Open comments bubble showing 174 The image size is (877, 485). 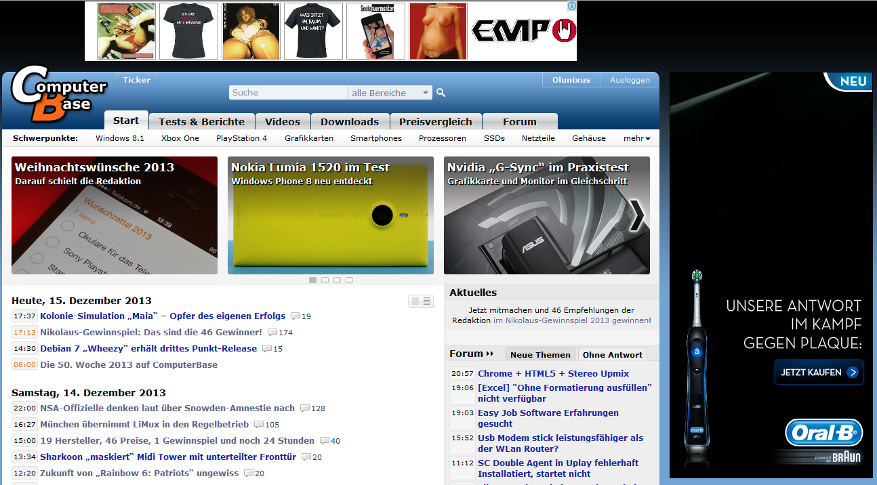point(280,333)
